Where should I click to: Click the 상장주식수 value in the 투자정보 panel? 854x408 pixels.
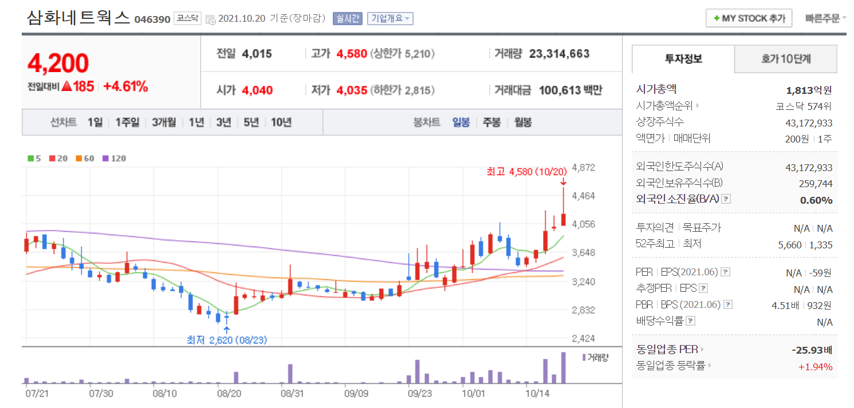pyautogui.click(x=809, y=123)
